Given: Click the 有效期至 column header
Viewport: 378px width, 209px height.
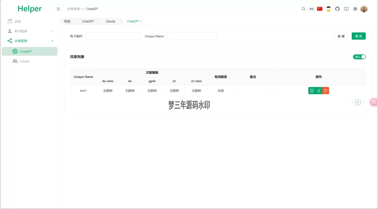Looking at the screenshot, I should [x=221, y=77].
